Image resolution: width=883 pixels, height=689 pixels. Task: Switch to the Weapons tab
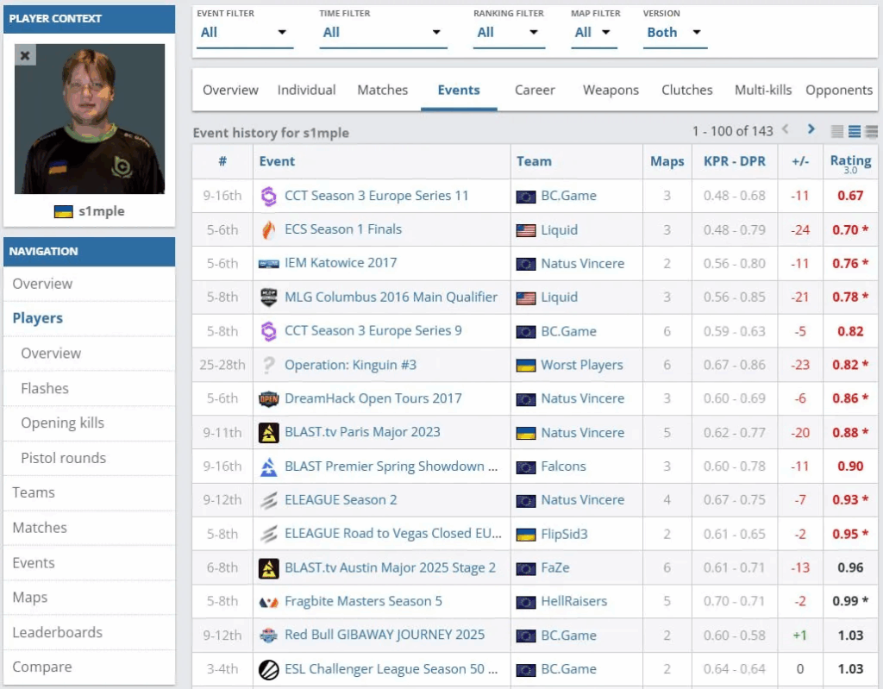tap(611, 91)
